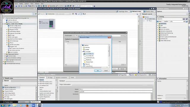Click the Word icon in taskbar
The width and height of the screenshot is (190, 107).
pyautogui.click(x=34, y=105)
